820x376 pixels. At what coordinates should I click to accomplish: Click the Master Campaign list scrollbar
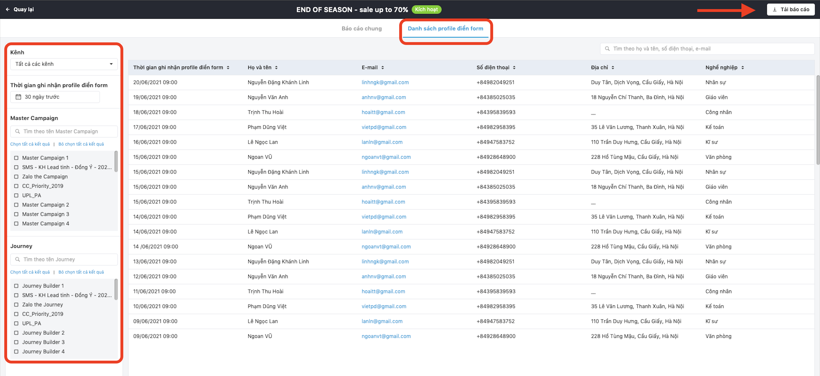[x=116, y=161]
